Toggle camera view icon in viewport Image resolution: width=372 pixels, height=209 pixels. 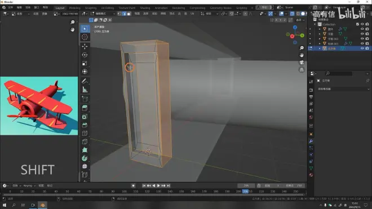coord(302,63)
